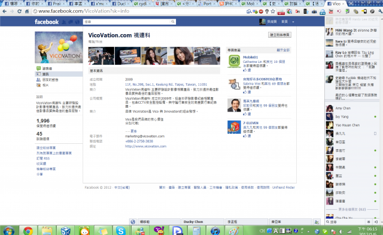Open Paint from the taskbar
The width and height of the screenshot is (383, 235).
(x=234, y=231)
